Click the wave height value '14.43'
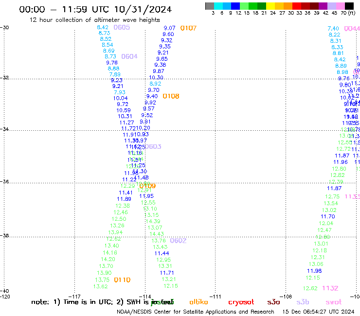Image resolution: width=360 pixels, height=316 pixels. coord(157,234)
